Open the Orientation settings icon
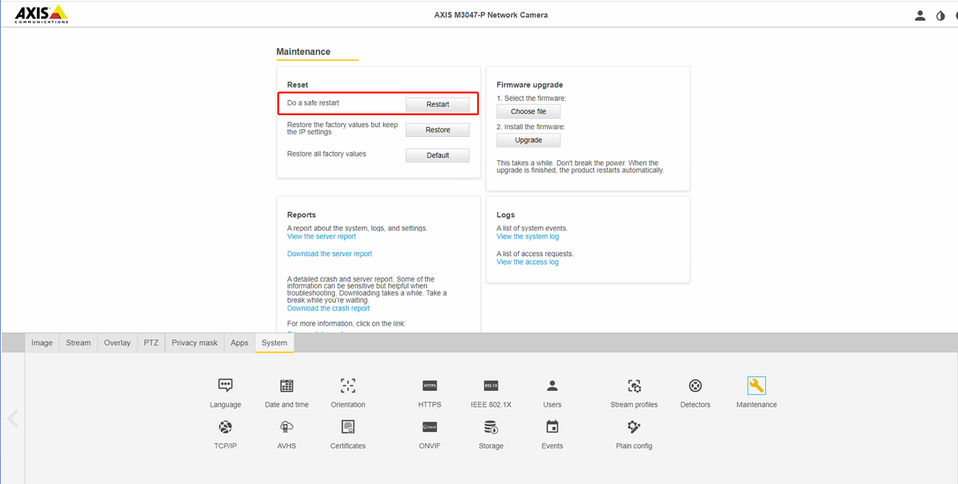Image resolution: width=958 pixels, height=484 pixels. point(348,385)
